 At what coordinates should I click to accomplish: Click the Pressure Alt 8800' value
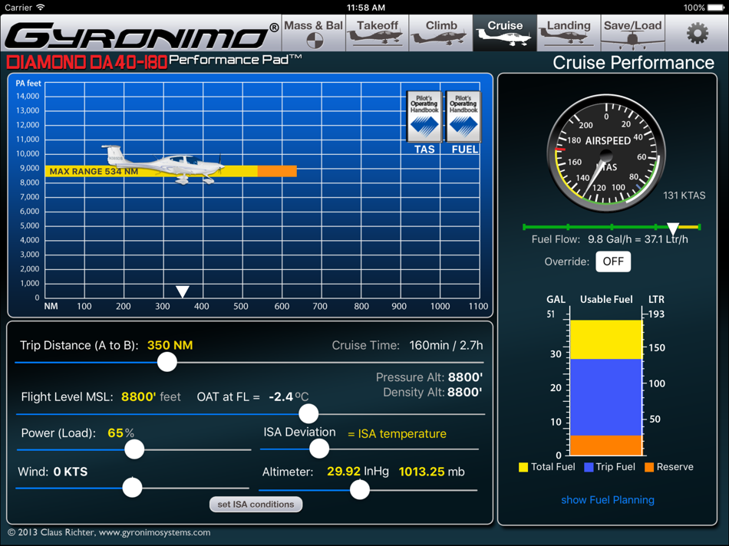coord(465,377)
